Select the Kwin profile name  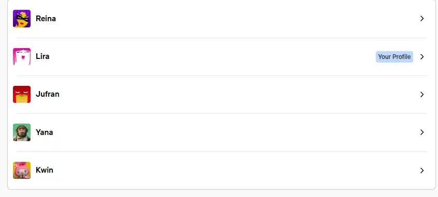45,170
